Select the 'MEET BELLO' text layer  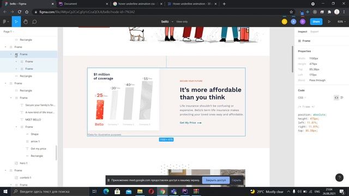(x=33, y=120)
